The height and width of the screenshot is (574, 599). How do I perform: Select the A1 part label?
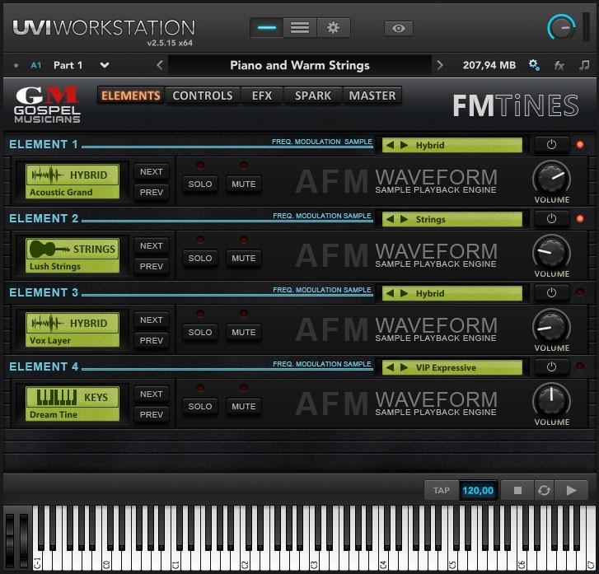click(x=36, y=65)
